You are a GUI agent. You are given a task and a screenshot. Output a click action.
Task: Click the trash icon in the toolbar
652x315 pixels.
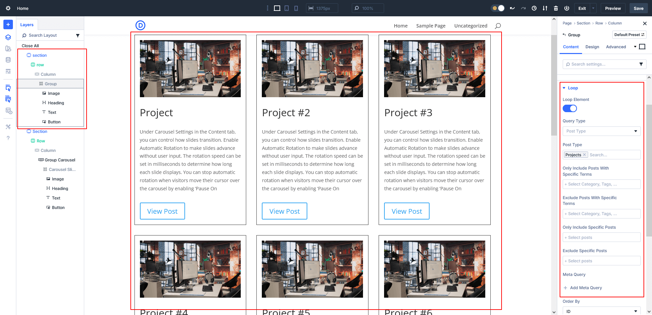coord(556,8)
